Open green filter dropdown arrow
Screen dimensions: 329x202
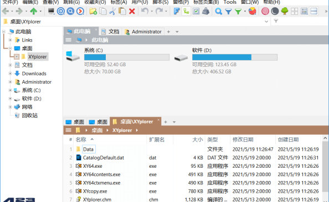pos(245,11)
